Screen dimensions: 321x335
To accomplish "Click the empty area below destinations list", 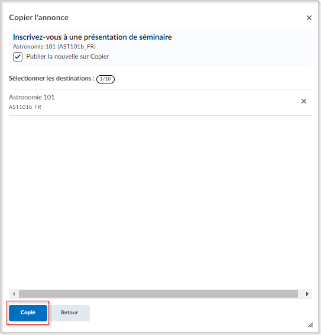I will (x=160, y=201).
